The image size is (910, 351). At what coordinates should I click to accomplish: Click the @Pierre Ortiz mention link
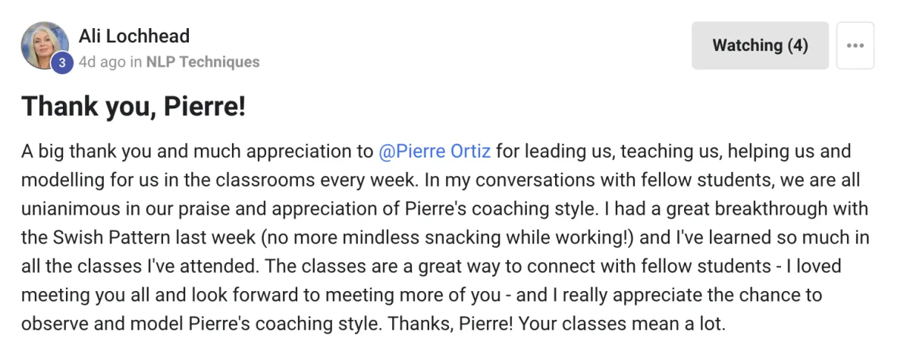[435, 151]
